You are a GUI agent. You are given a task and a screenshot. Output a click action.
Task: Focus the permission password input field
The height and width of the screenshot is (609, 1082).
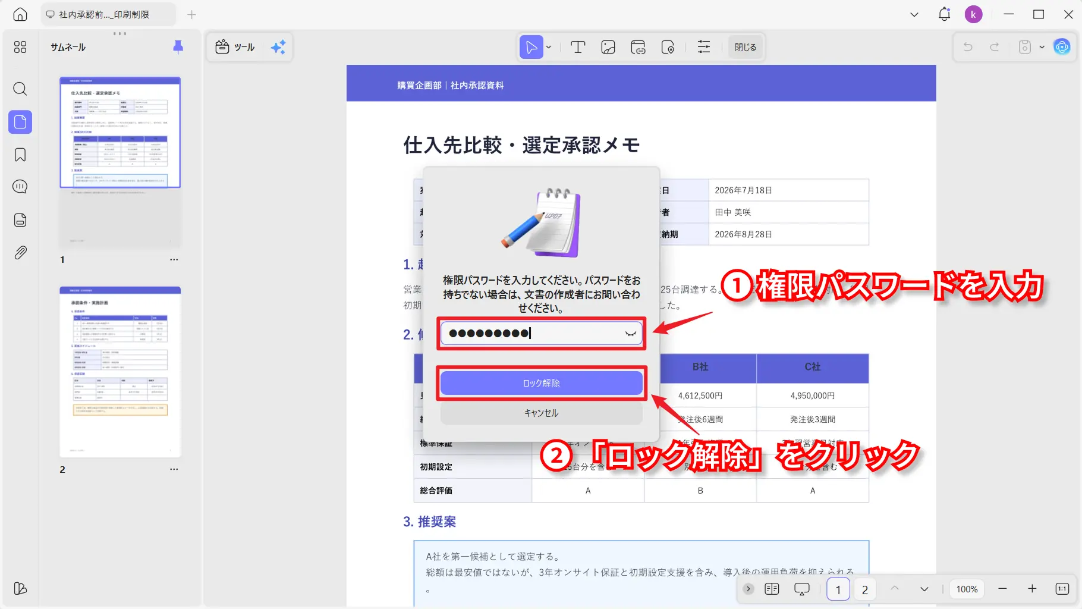tap(542, 333)
